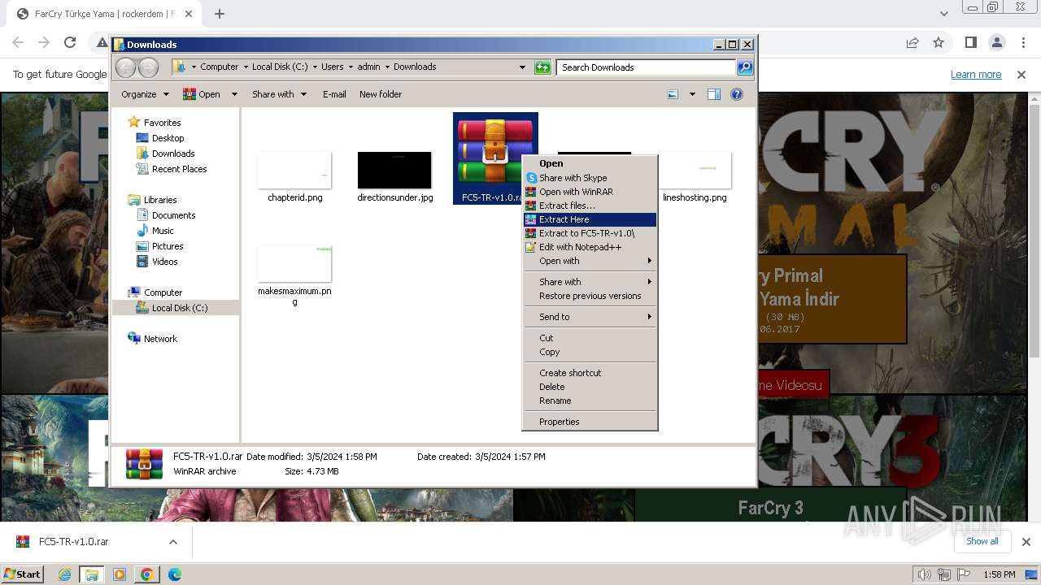The height and width of the screenshot is (585, 1041).
Task: Toggle Chrome side panel icon
Action: point(971,43)
